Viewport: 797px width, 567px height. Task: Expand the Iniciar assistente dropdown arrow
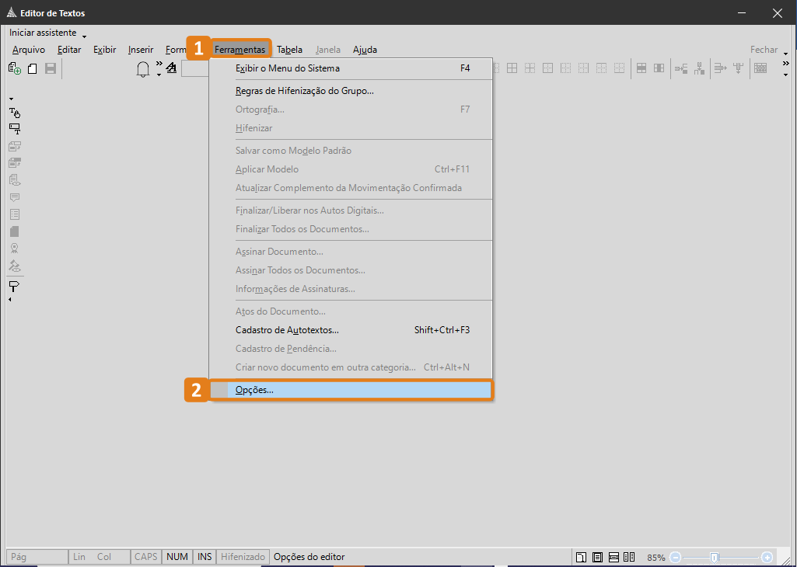[x=84, y=36]
